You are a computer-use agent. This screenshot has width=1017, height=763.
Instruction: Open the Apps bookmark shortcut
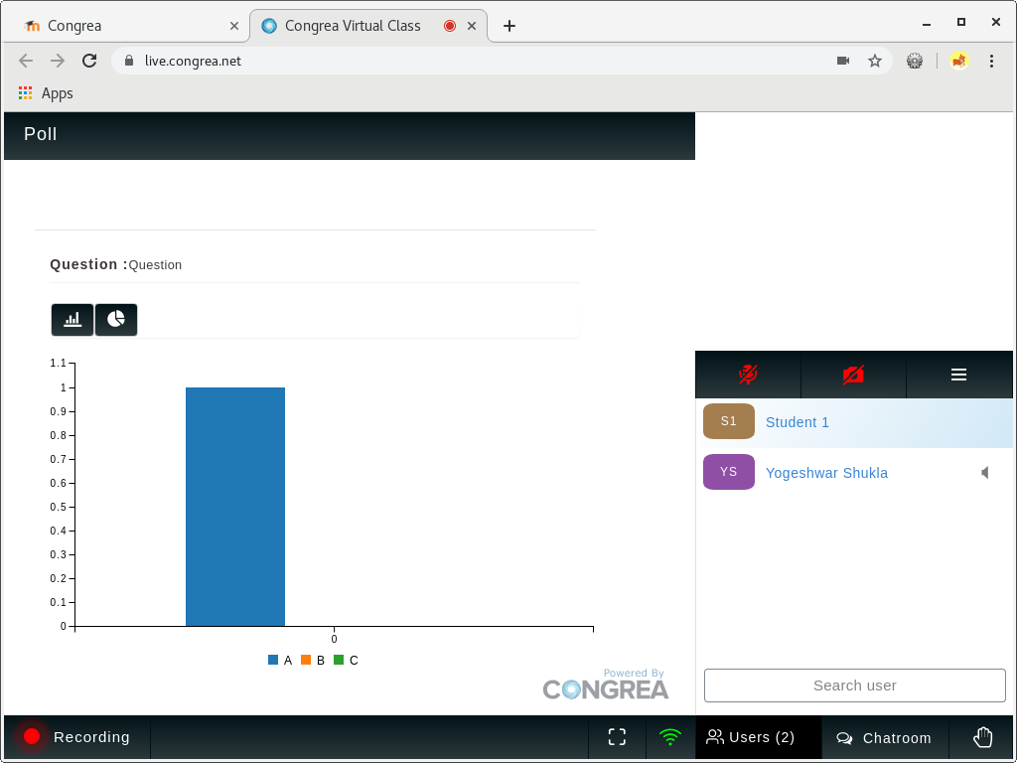45,92
